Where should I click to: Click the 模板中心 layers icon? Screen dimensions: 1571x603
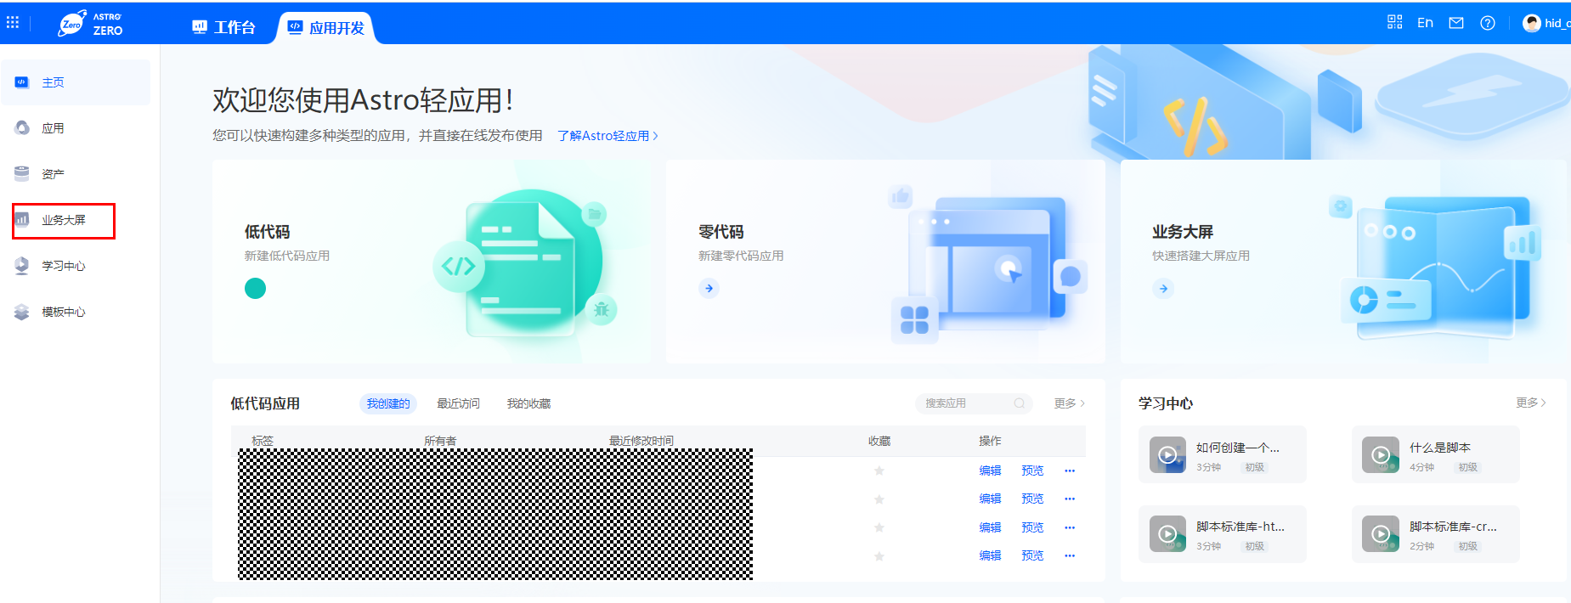tap(22, 312)
